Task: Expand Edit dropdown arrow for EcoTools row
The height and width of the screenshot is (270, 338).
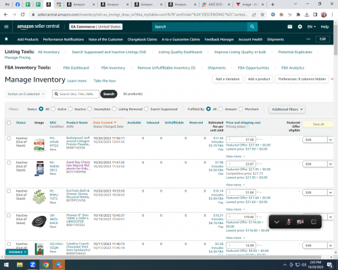Action: coord(331,192)
